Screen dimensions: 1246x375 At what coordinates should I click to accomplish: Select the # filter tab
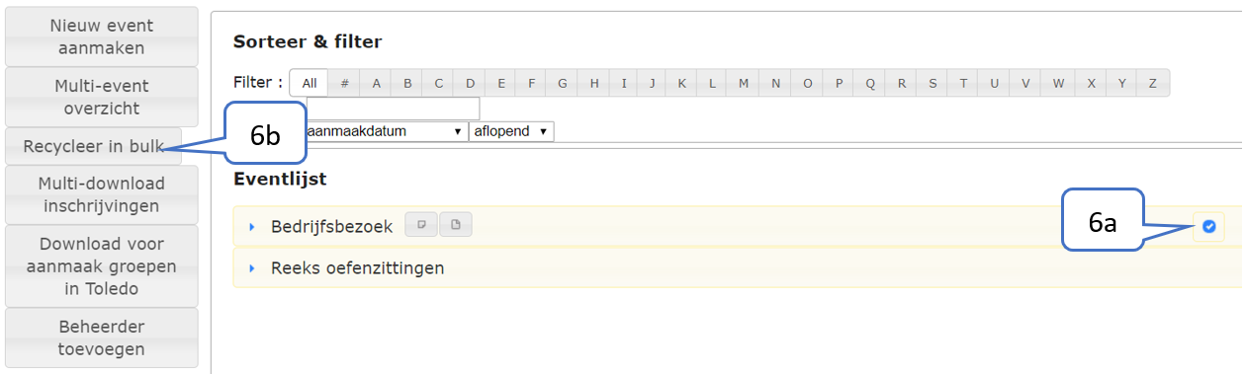[x=344, y=83]
